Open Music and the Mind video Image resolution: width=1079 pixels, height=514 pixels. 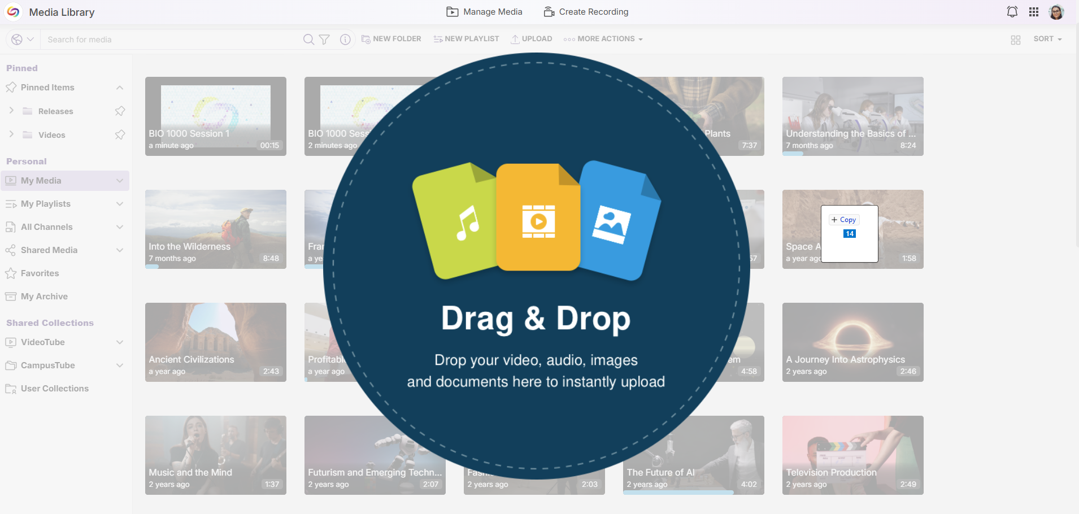click(x=216, y=455)
